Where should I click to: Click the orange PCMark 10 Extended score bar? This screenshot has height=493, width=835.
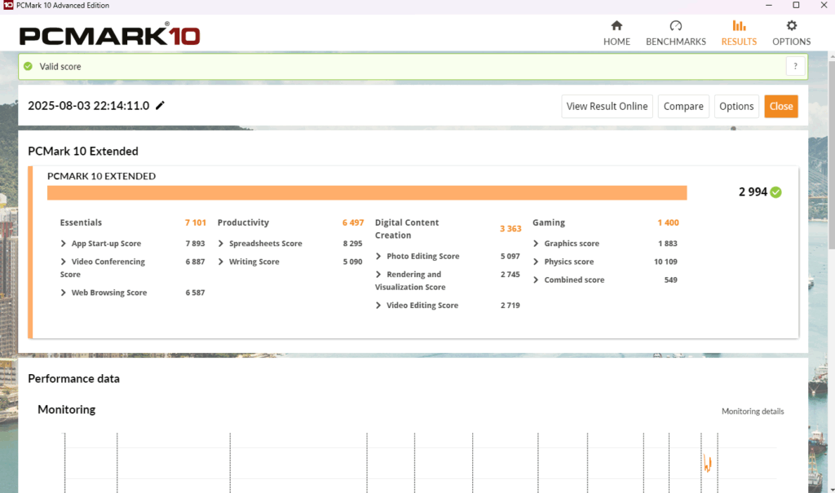[367, 193]
